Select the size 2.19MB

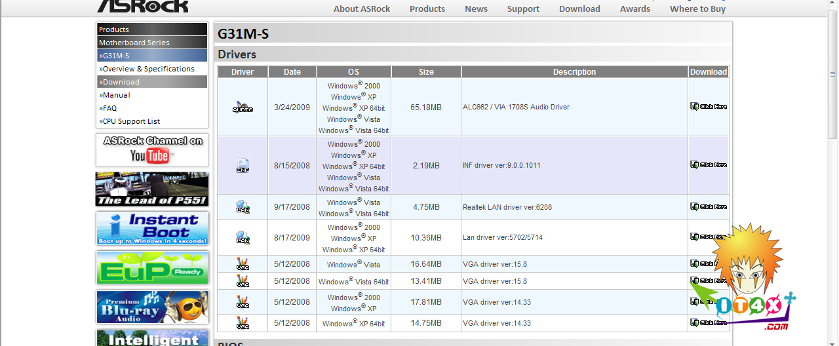[426, 165]
